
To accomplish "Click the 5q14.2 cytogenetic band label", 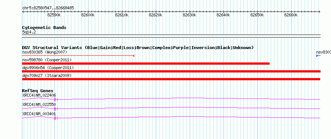I will point(29,32).
